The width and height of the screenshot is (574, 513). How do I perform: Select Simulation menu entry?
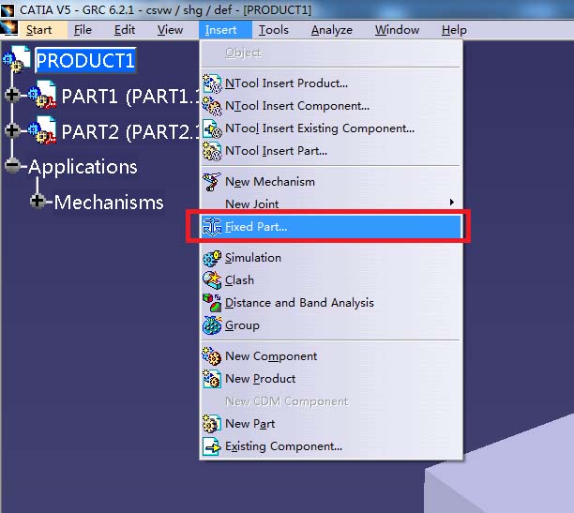point(331,258)
